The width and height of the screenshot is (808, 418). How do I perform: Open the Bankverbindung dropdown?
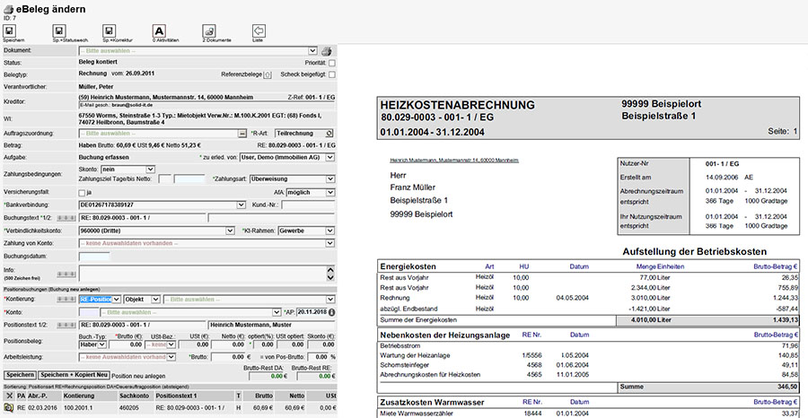click(162, 205)
